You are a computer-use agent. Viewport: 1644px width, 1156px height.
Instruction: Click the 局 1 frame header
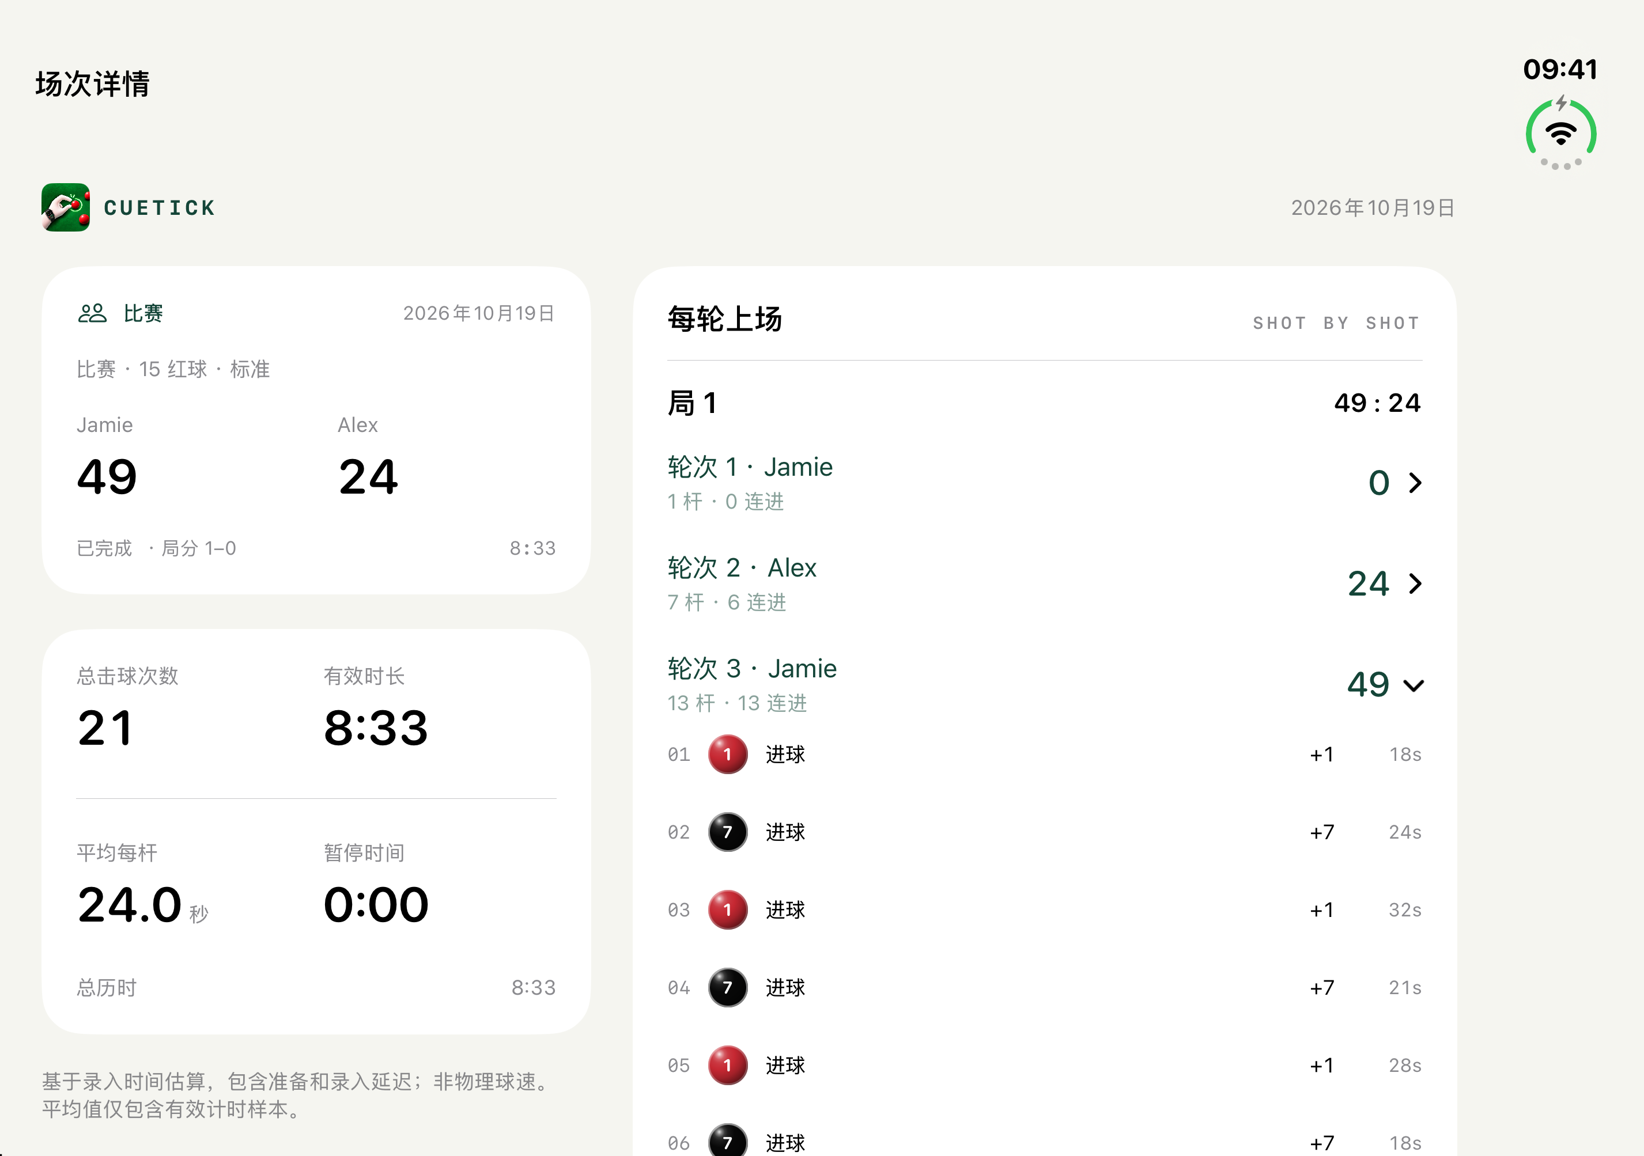[691, 403]
